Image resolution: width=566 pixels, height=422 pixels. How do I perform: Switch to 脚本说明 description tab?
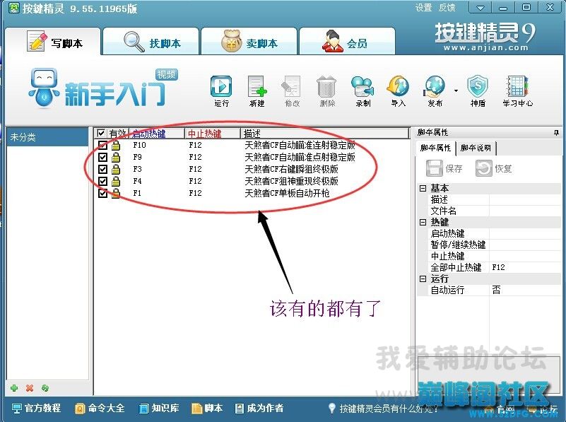pyautogui.click(x=476, y=148)
